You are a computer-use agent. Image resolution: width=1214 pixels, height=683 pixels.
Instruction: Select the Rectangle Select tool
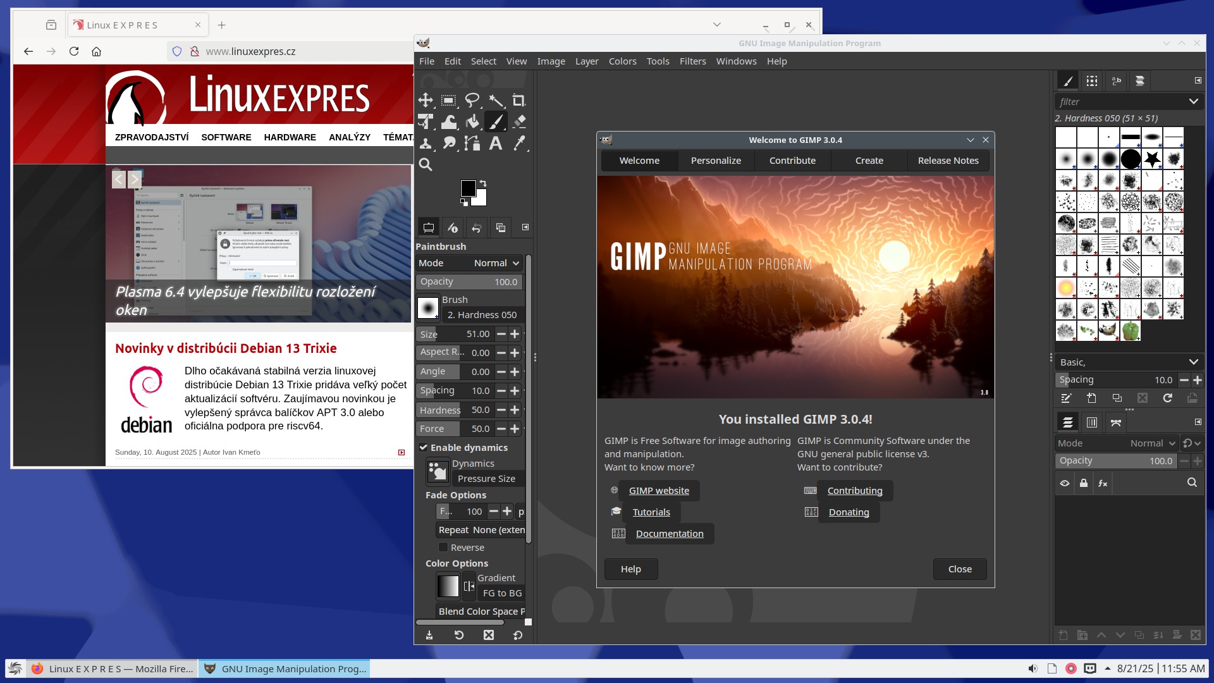tap(449, 101)
